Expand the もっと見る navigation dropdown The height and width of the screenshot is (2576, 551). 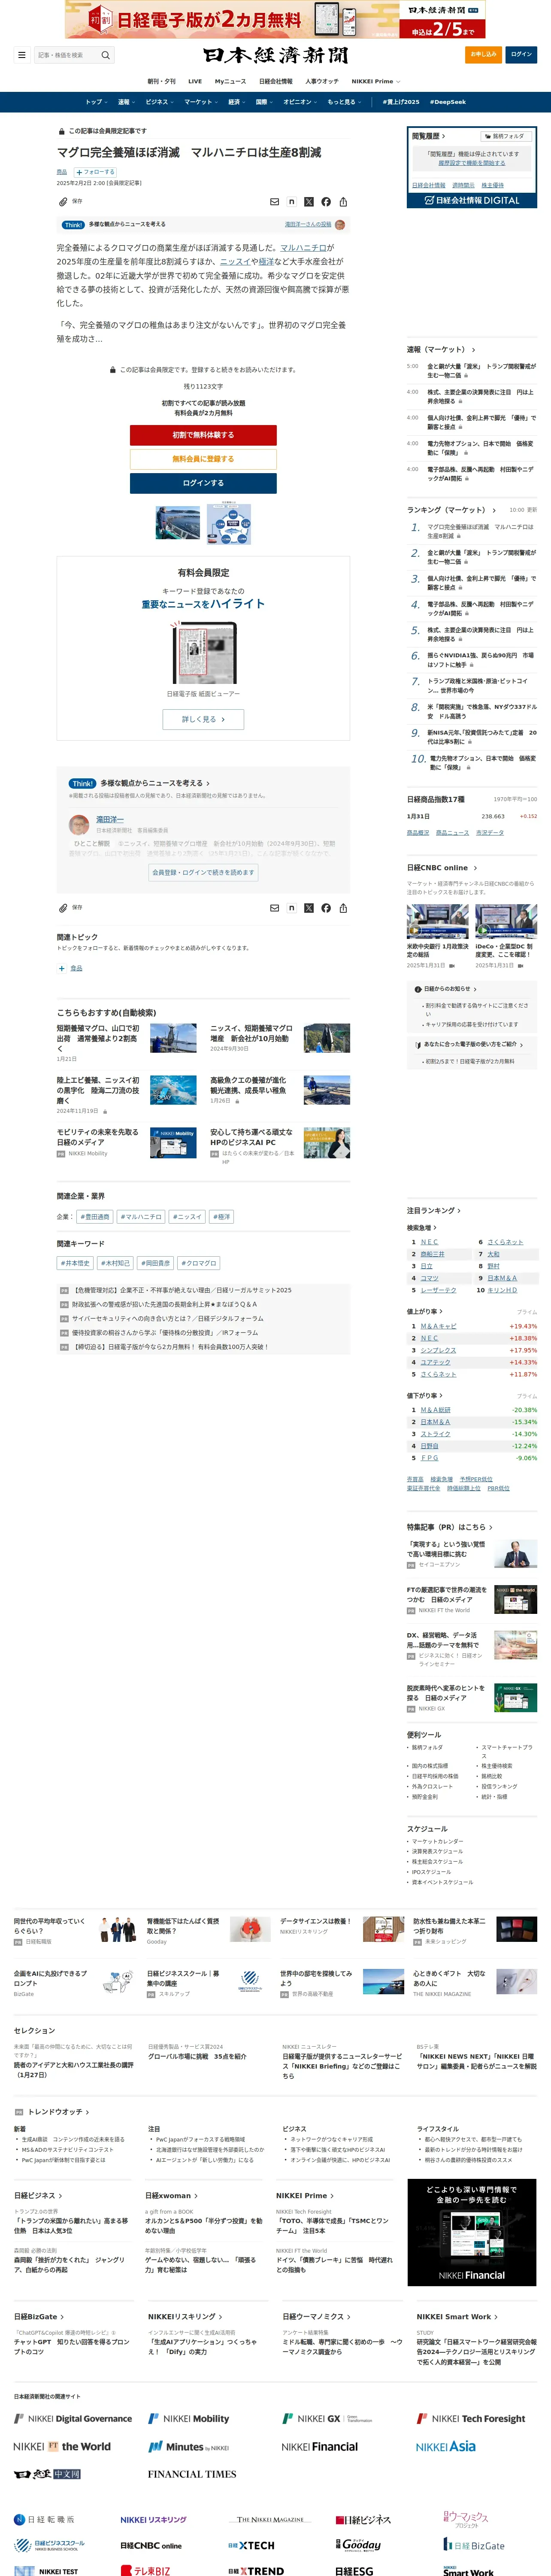click(x=344, y=102)
